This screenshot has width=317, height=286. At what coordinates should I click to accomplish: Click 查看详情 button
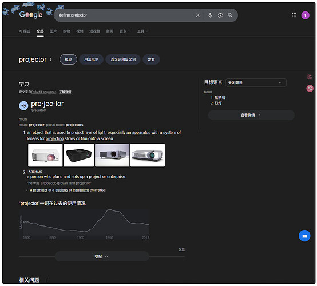click(251, 115)
